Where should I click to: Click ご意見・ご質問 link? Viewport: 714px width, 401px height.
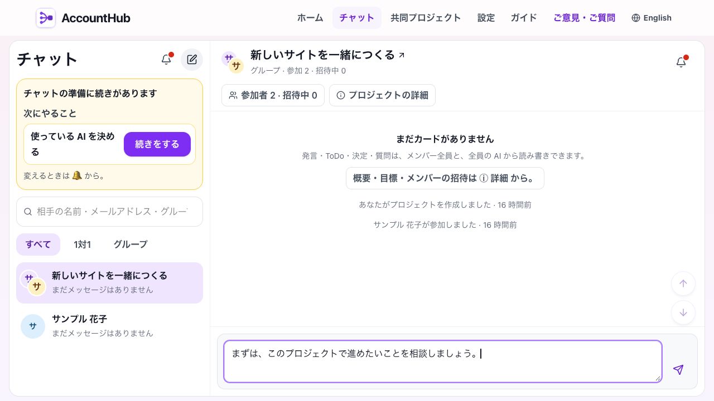(x=584, y=18)
